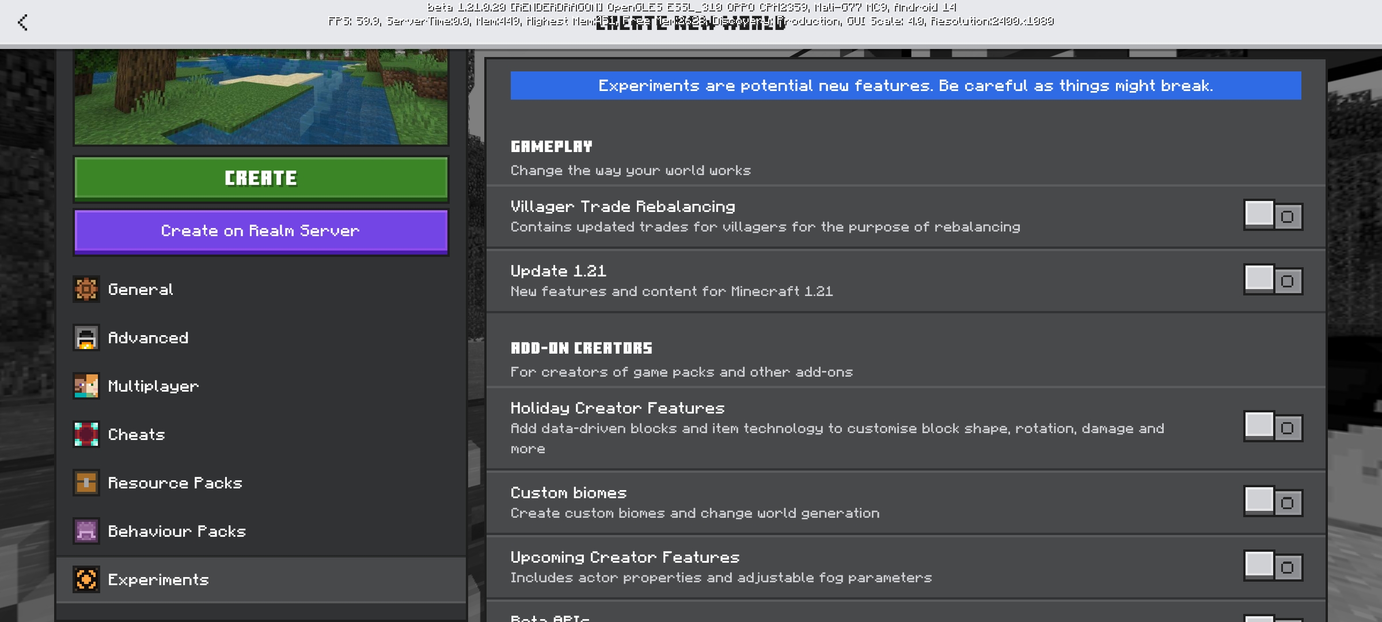1382x622 pixels.
Task: Select the Cheats tab label
Action: click(x=136, y=434)
